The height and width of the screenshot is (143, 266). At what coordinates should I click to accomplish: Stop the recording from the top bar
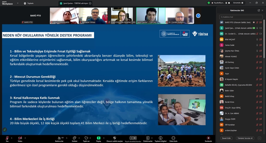point(229,3)
